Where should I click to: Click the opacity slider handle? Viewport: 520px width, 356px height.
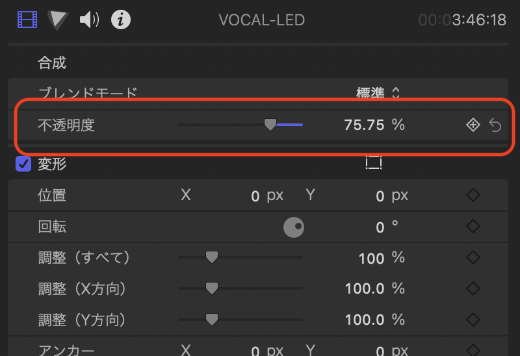coord(270,125)
